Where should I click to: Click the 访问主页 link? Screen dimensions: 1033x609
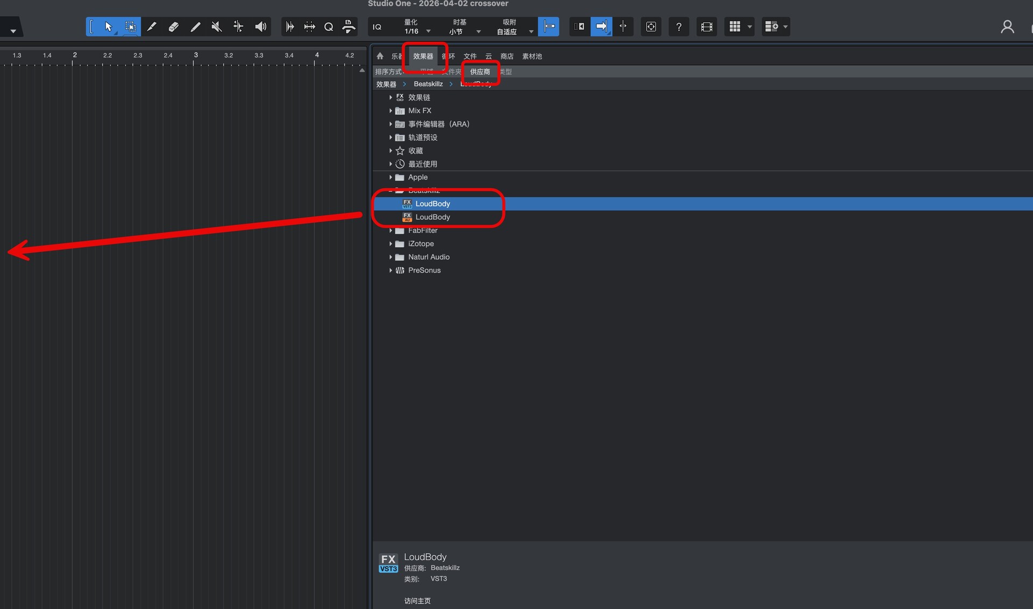(x=417, y=601)
